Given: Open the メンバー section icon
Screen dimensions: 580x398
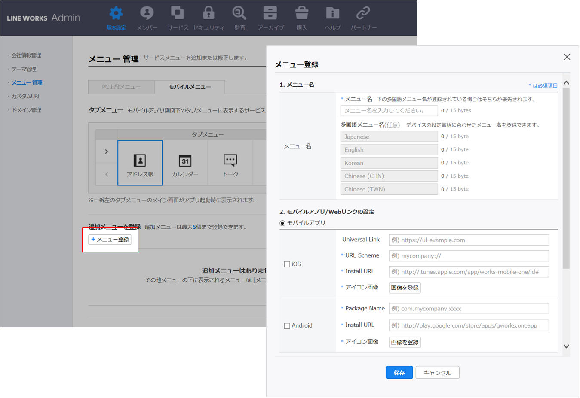Looking at the screenshot, I should click(x=147, y=14).
